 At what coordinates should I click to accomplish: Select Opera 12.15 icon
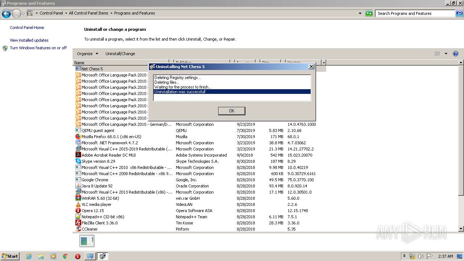click(78, 211)
